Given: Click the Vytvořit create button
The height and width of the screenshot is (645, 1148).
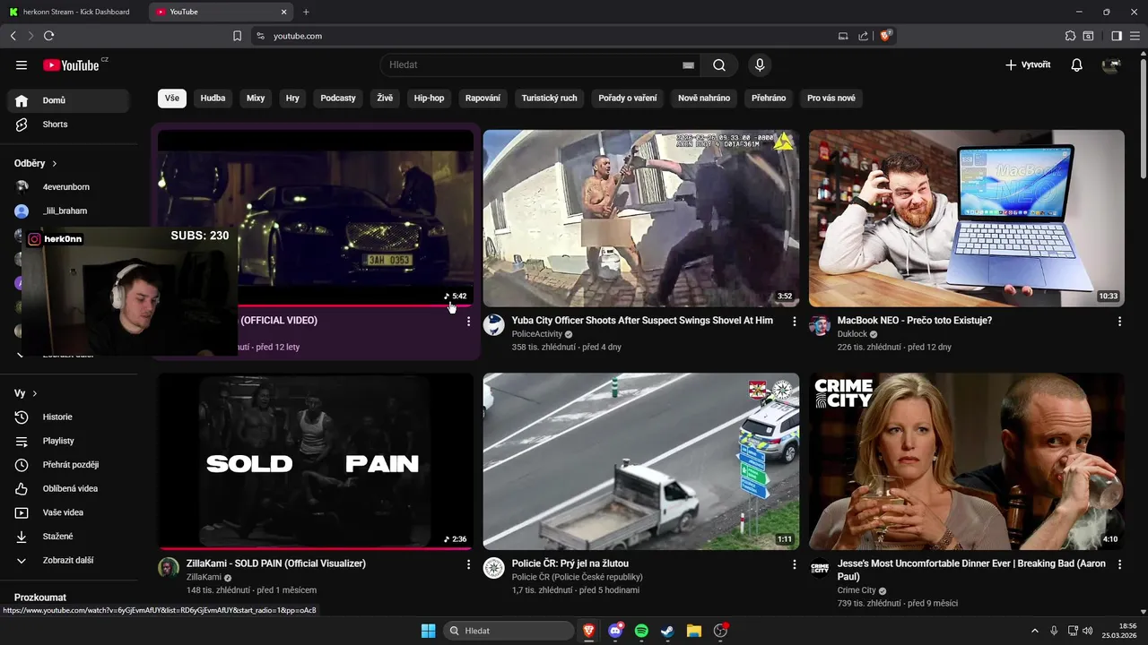Looking at the screenshot, I should (1028, 64).
